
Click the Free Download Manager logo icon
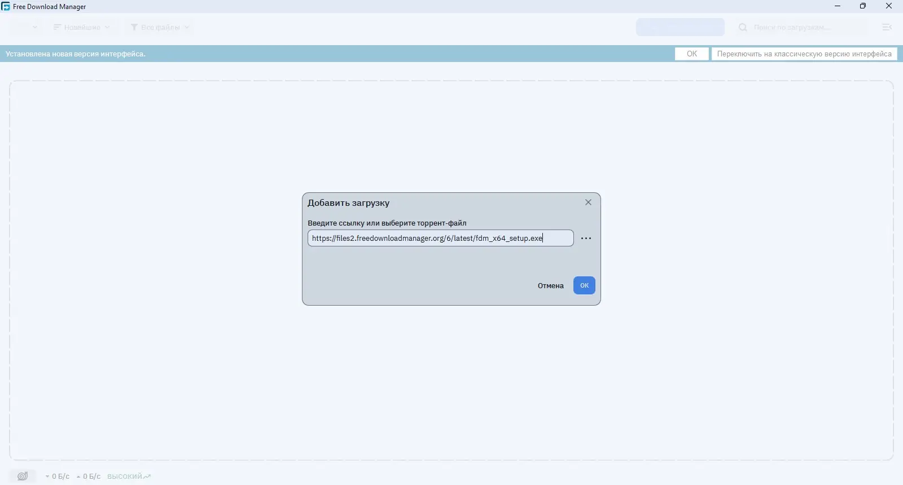pos(6,6)
